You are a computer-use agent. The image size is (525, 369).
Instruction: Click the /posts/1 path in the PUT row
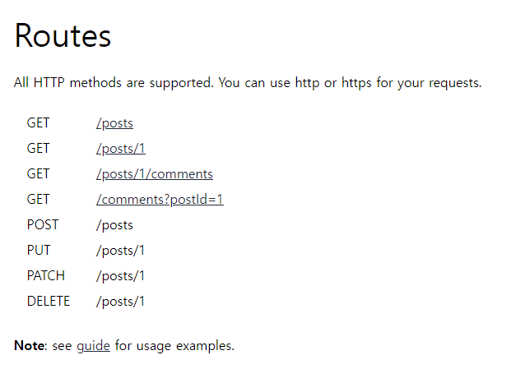pyautogui.click(x=120, y=251)
